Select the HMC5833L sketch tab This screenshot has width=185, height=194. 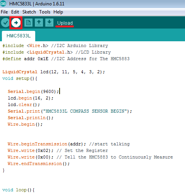(x=19, y=36)
